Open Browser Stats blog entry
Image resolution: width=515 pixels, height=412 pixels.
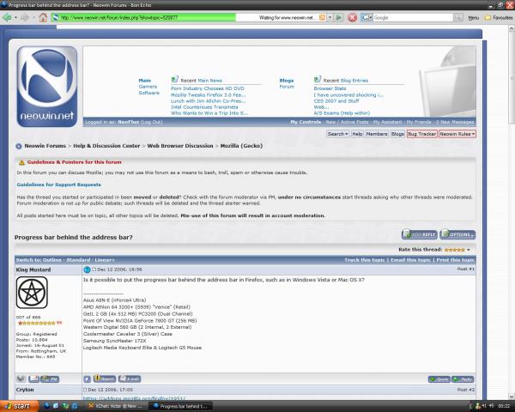coord(330,88)
